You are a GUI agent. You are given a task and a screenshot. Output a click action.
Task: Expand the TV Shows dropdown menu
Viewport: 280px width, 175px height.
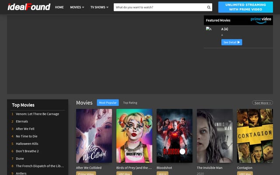tap(99, 7)
